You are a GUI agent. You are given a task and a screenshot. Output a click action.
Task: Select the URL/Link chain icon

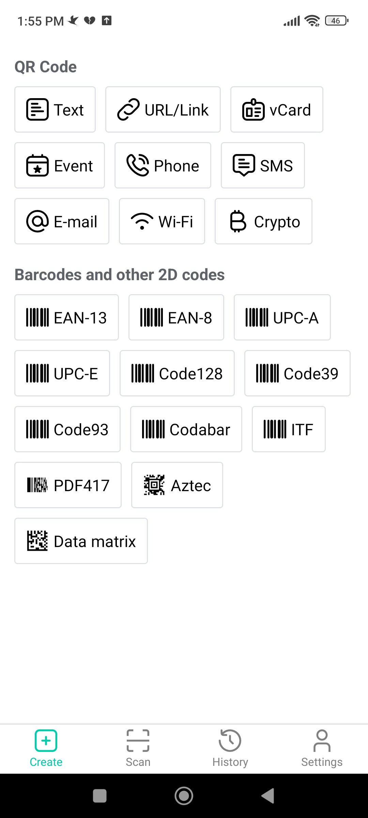[x=128, y=110]
